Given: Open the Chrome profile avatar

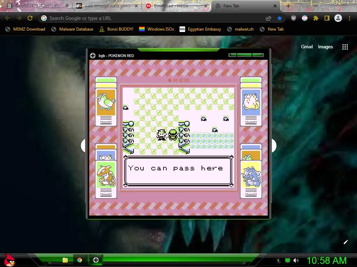Looking at the screenshot, I should pyautogui.click(x=338, y=18).
